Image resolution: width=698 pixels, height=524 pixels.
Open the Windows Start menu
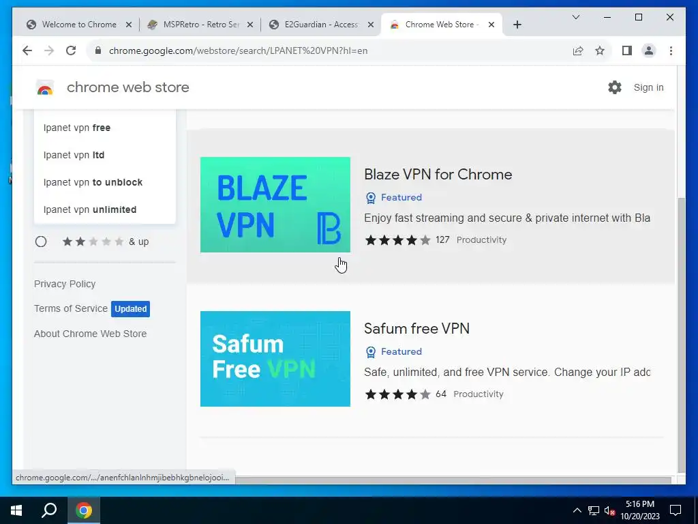tap(16, 510)
